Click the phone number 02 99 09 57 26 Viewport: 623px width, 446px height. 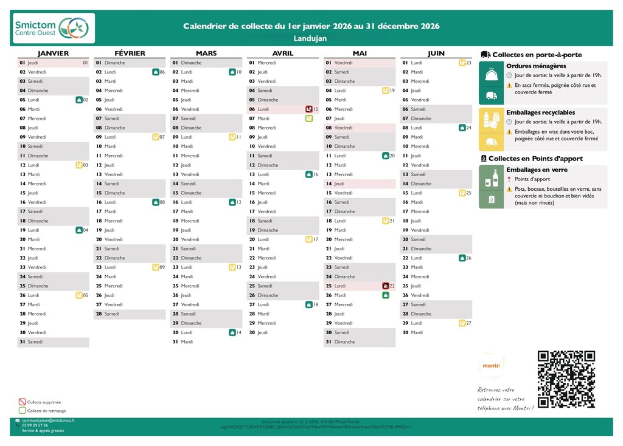pos(35,425)
